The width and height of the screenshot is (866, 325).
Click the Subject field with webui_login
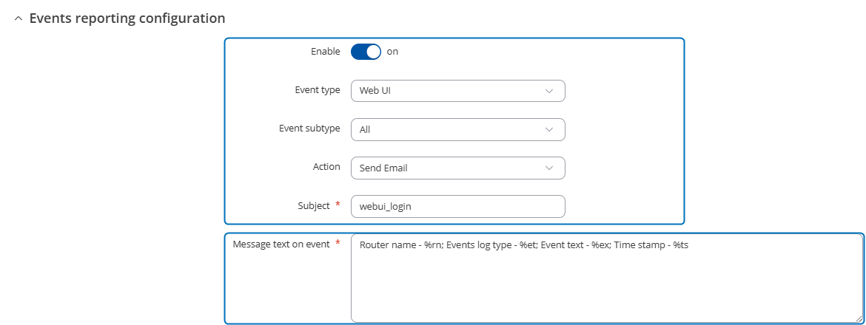coord(458,207)
